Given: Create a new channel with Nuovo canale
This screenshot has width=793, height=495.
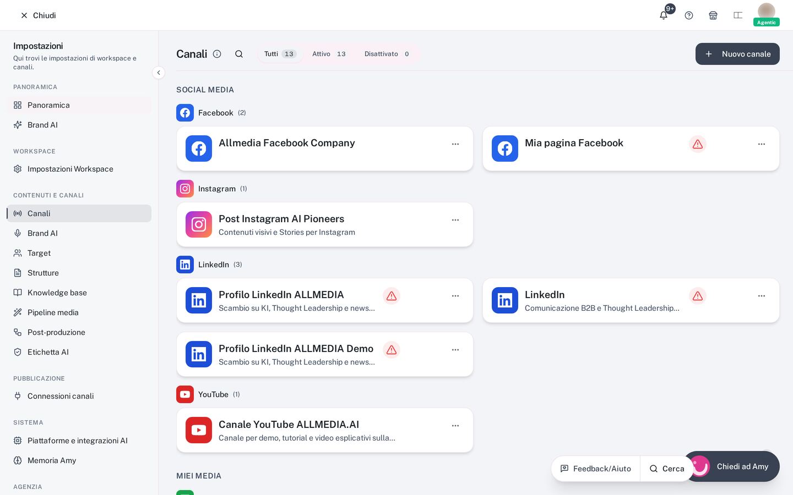Looking at the screenshot, I should pos(737,54).
